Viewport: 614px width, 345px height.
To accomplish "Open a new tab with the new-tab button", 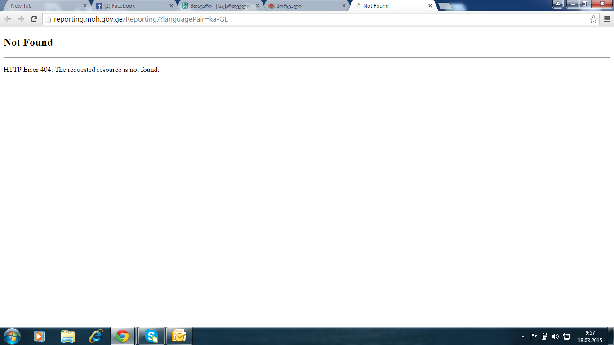I will tap(445, 6).
